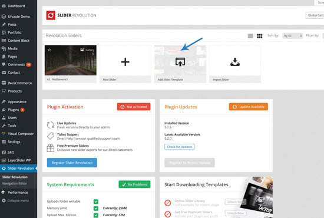Click the SEO sidebar icon
Image resolution: width=324 pixels, height=218 pixels.
click(x=4, y=152)
